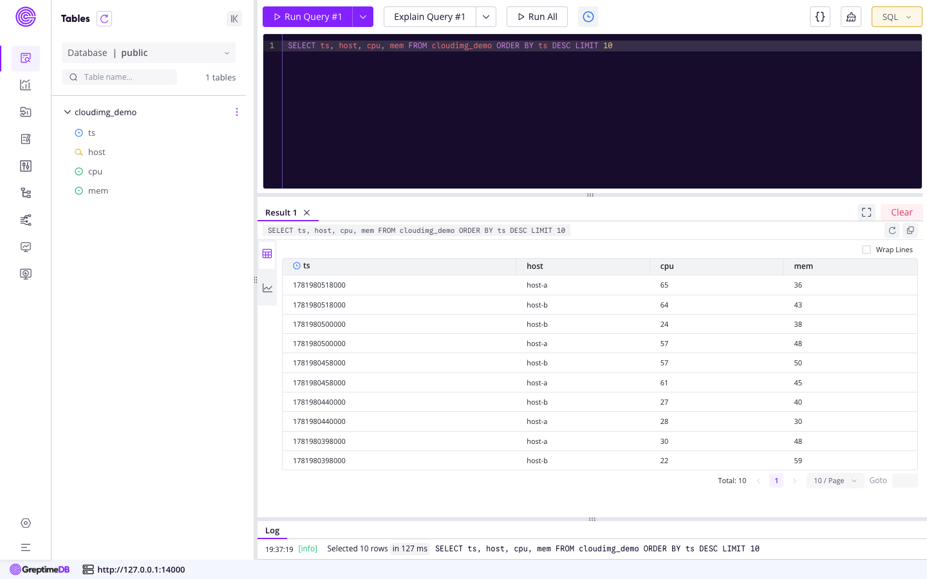927x579 pixels.
Task: Open the scripts notepad sidebar icon
Action: tap(26, 139)
